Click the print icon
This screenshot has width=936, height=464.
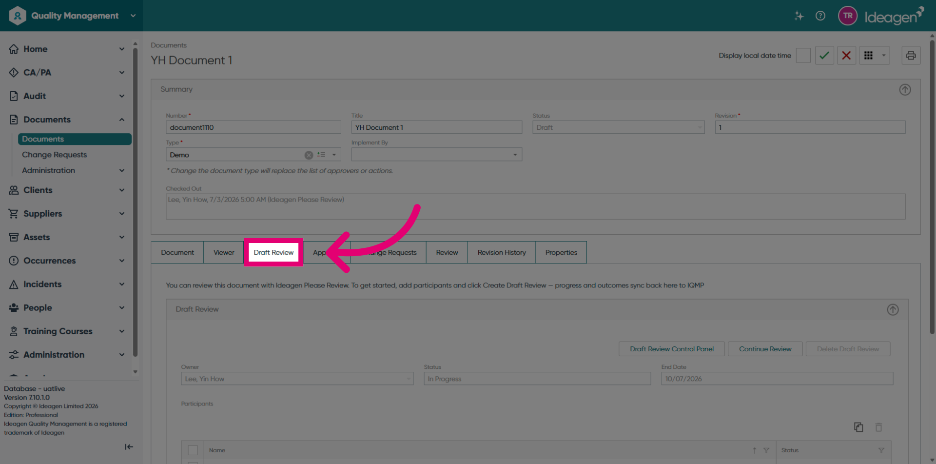tap(911, 56)
